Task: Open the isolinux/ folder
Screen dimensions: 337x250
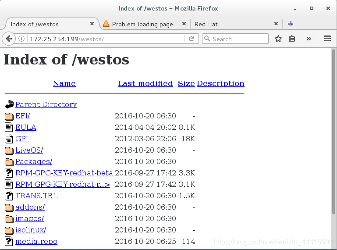Action: click(x=31, y=230)
